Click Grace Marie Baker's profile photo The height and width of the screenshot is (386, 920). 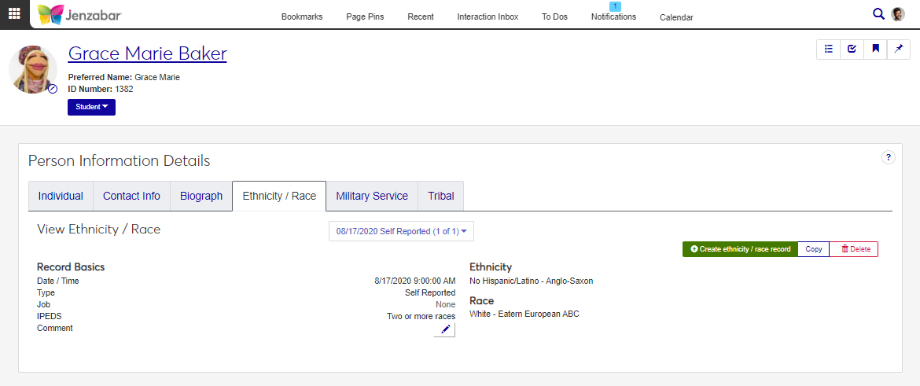[x=33, y=69]
